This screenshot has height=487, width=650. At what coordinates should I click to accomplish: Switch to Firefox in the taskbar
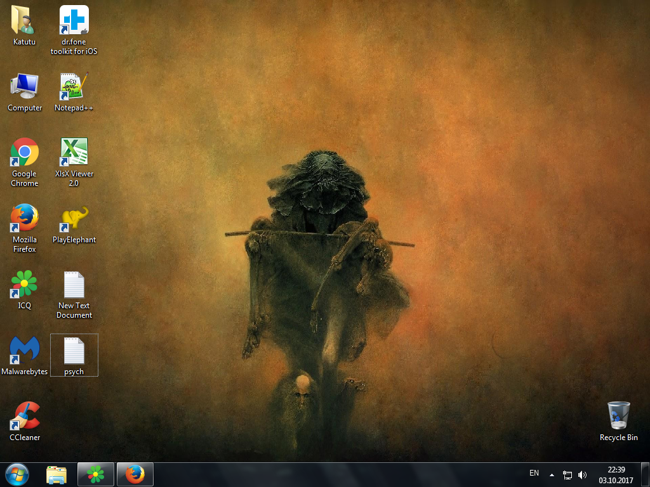coord(135,474)
